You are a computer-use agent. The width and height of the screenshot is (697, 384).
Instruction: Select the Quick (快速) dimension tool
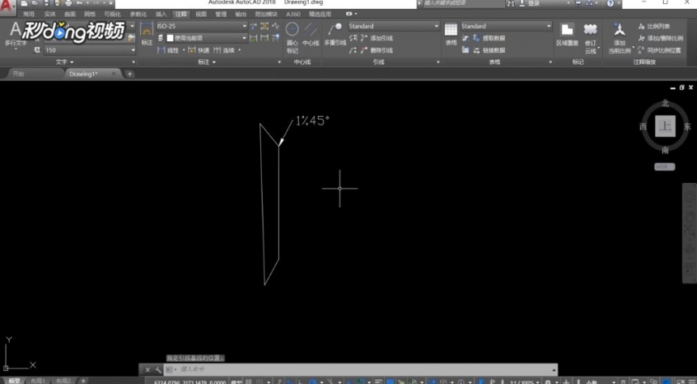[199, 50]
